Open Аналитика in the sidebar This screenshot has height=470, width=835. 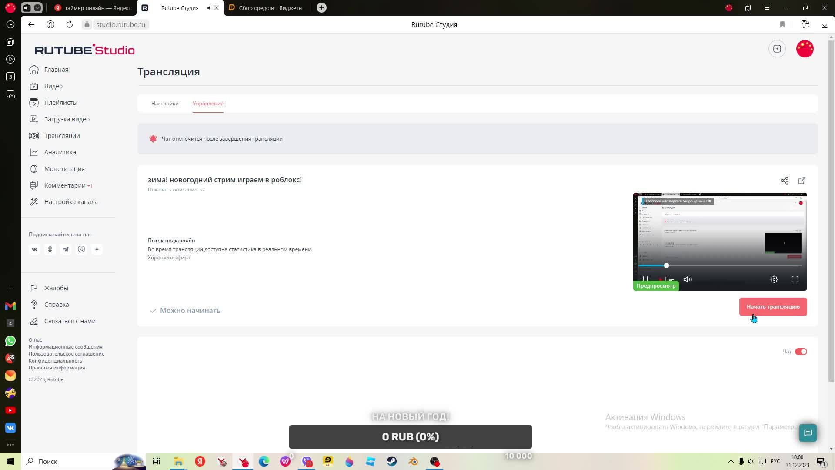[x=60, y=152]
